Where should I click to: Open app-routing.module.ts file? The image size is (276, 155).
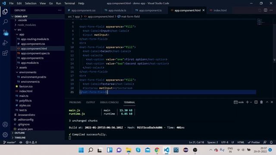point(38,39)
